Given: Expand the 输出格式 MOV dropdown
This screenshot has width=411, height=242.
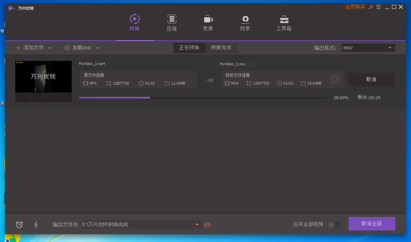Looking at the screenshot, I should [x=390, y=48].
